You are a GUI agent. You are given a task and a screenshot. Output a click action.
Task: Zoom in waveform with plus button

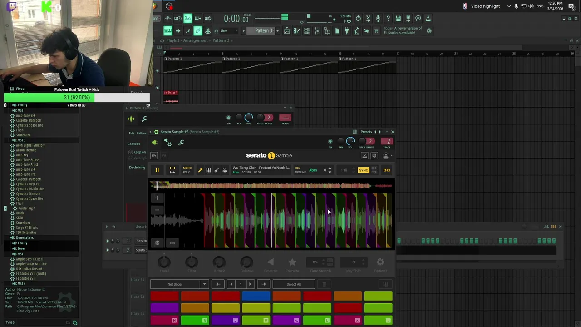click(x=157, y=198)
